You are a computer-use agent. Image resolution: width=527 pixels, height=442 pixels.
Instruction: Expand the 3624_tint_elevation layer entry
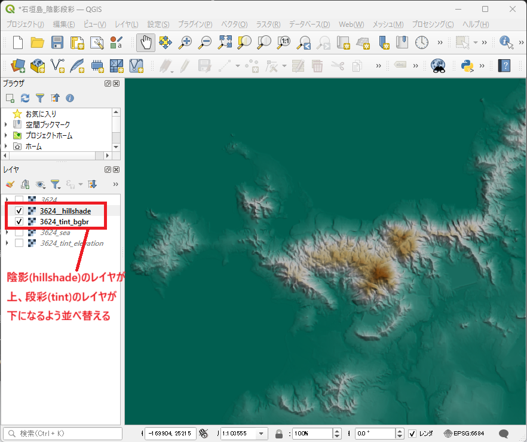(6, 243)
